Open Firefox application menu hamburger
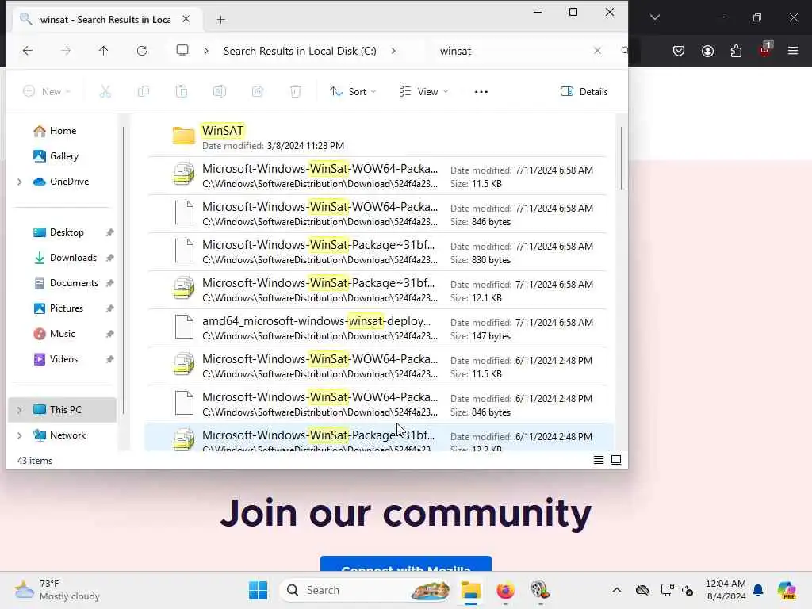The image size is (812, 609). pos(793,51)
